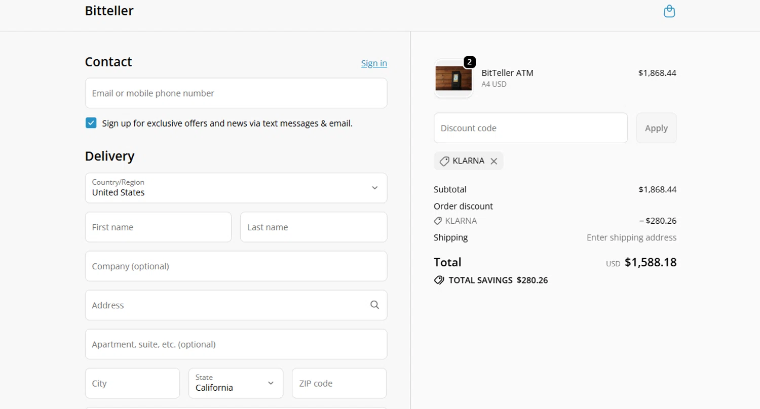Viewport: 760px width, 409px height.
Task: Focus the Apartment, suite field
Action: 236,344
